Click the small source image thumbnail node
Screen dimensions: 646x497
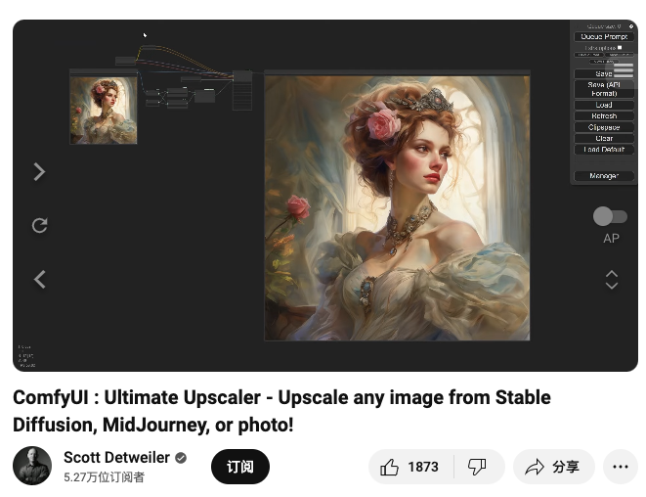click(104, 111)
